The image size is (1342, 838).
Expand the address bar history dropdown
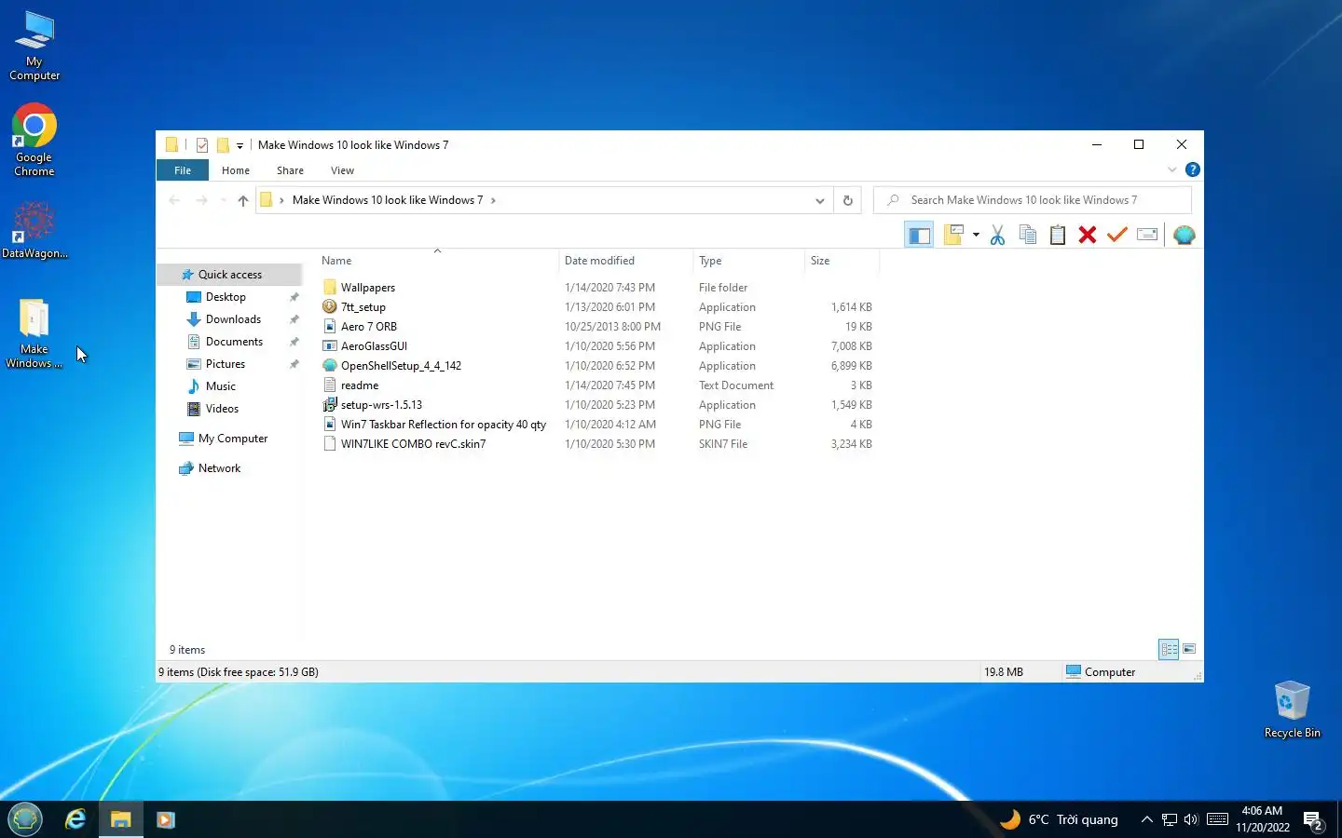click(x=819, y=200)
